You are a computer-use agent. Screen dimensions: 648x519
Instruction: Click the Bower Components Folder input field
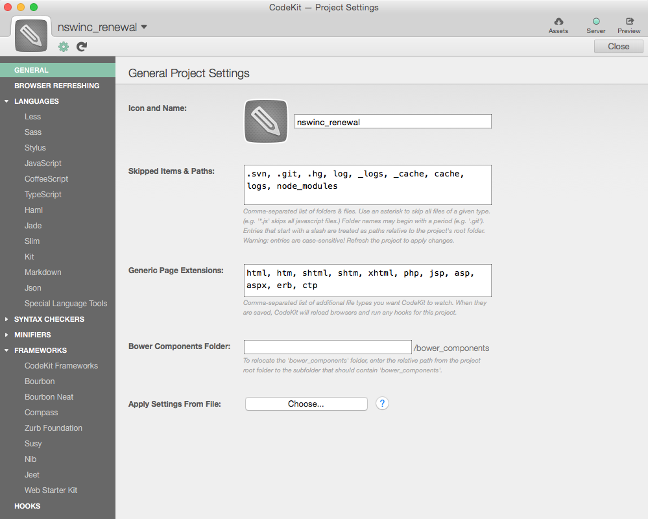click(x=328, y=347)
